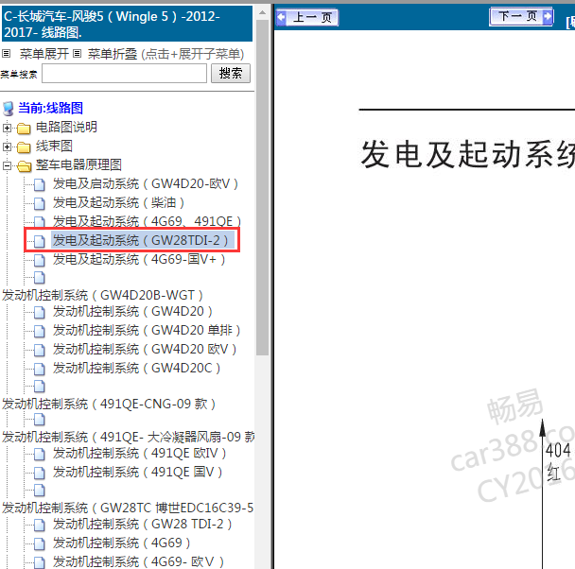The width and height of the screenshot is (575, 569).
Task: Click the computer icon beside 当前:线路图
Action: (9, 109)
